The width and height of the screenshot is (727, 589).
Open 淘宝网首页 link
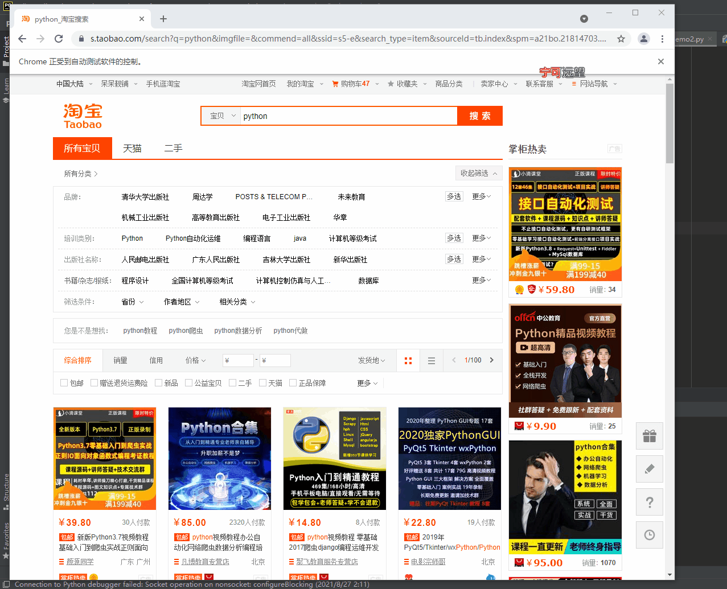pos(258,84)
